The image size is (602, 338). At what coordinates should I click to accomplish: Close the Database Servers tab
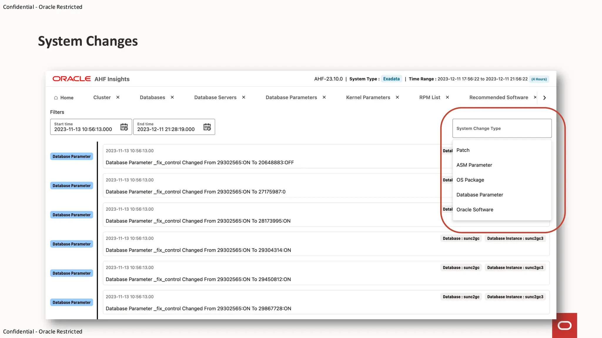tap(244, 97)
